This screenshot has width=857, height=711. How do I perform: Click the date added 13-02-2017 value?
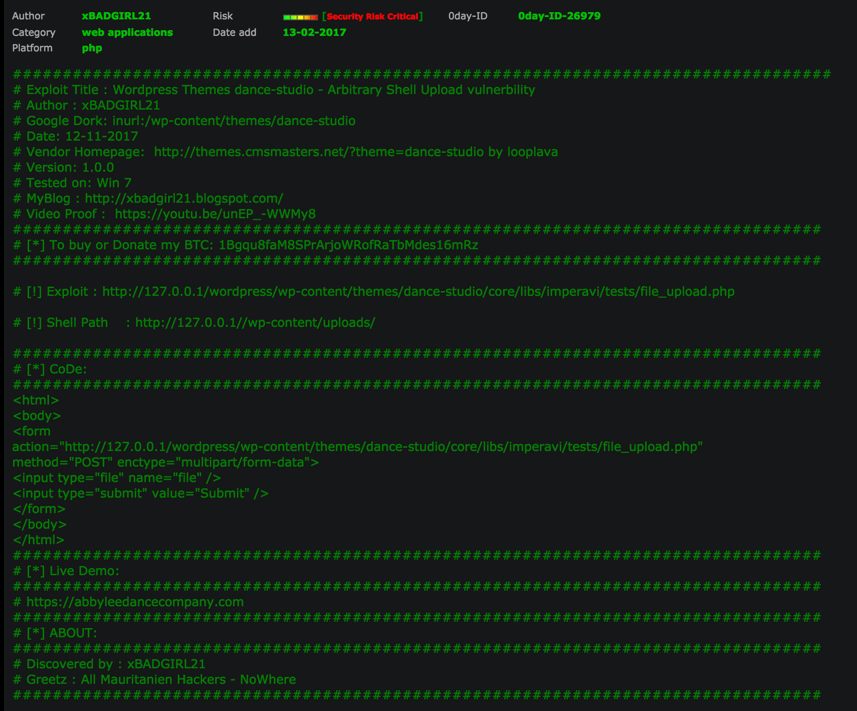(x=314, y=32)
